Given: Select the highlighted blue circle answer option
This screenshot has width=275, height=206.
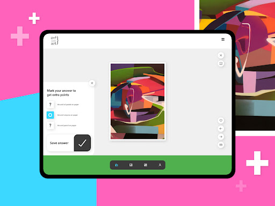Looking at the screenshot, I should tap(50, 115).
